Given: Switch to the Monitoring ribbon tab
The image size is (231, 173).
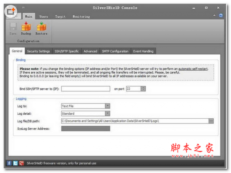Looking at the screenshot, I should (x=81, y=17).
